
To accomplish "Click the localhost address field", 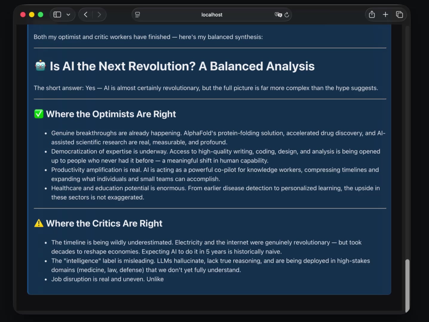I will point(212,15).
